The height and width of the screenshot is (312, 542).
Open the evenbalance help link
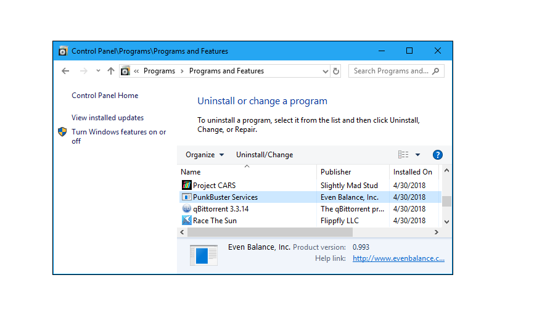[x=398, y=258]
